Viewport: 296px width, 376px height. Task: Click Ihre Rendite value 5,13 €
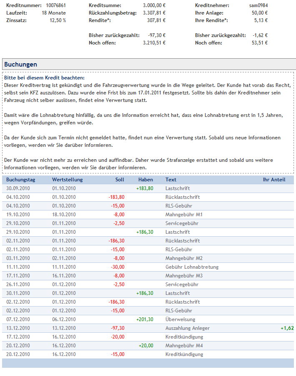point(261,20)
